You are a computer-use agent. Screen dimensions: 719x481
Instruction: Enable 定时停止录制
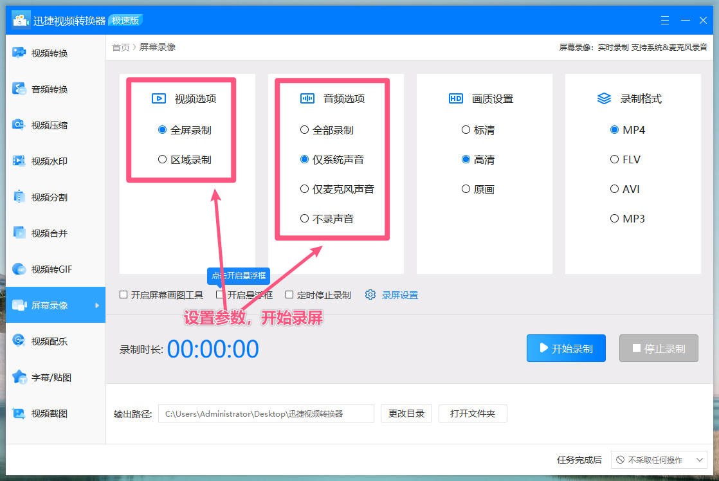tap(289, 295)
